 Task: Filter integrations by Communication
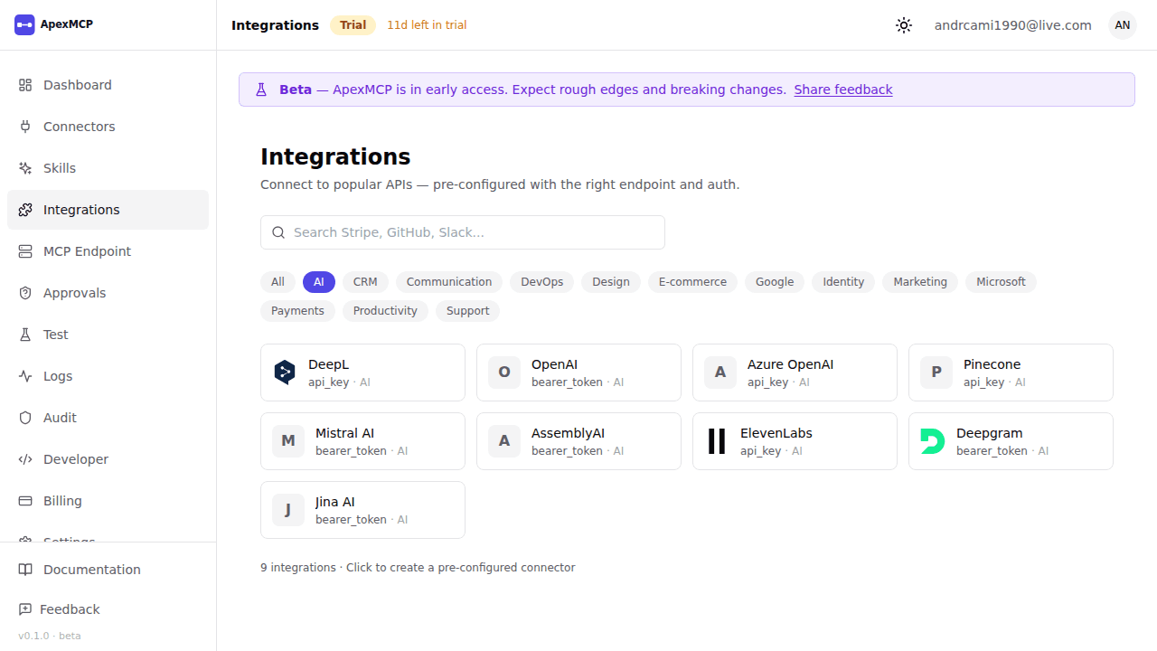click(x=449, y=282)
